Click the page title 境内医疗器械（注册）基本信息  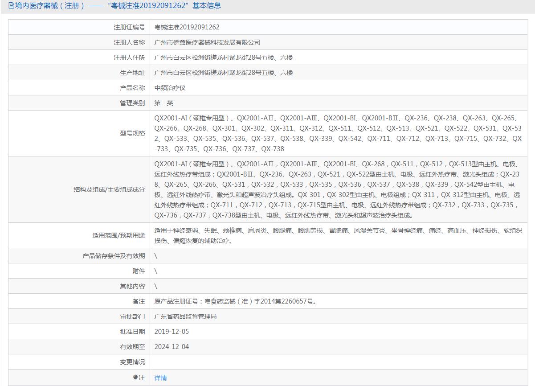tap(118, 5)
